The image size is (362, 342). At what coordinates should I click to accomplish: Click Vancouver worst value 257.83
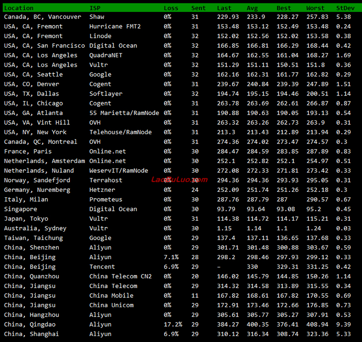tap(317, 17)
